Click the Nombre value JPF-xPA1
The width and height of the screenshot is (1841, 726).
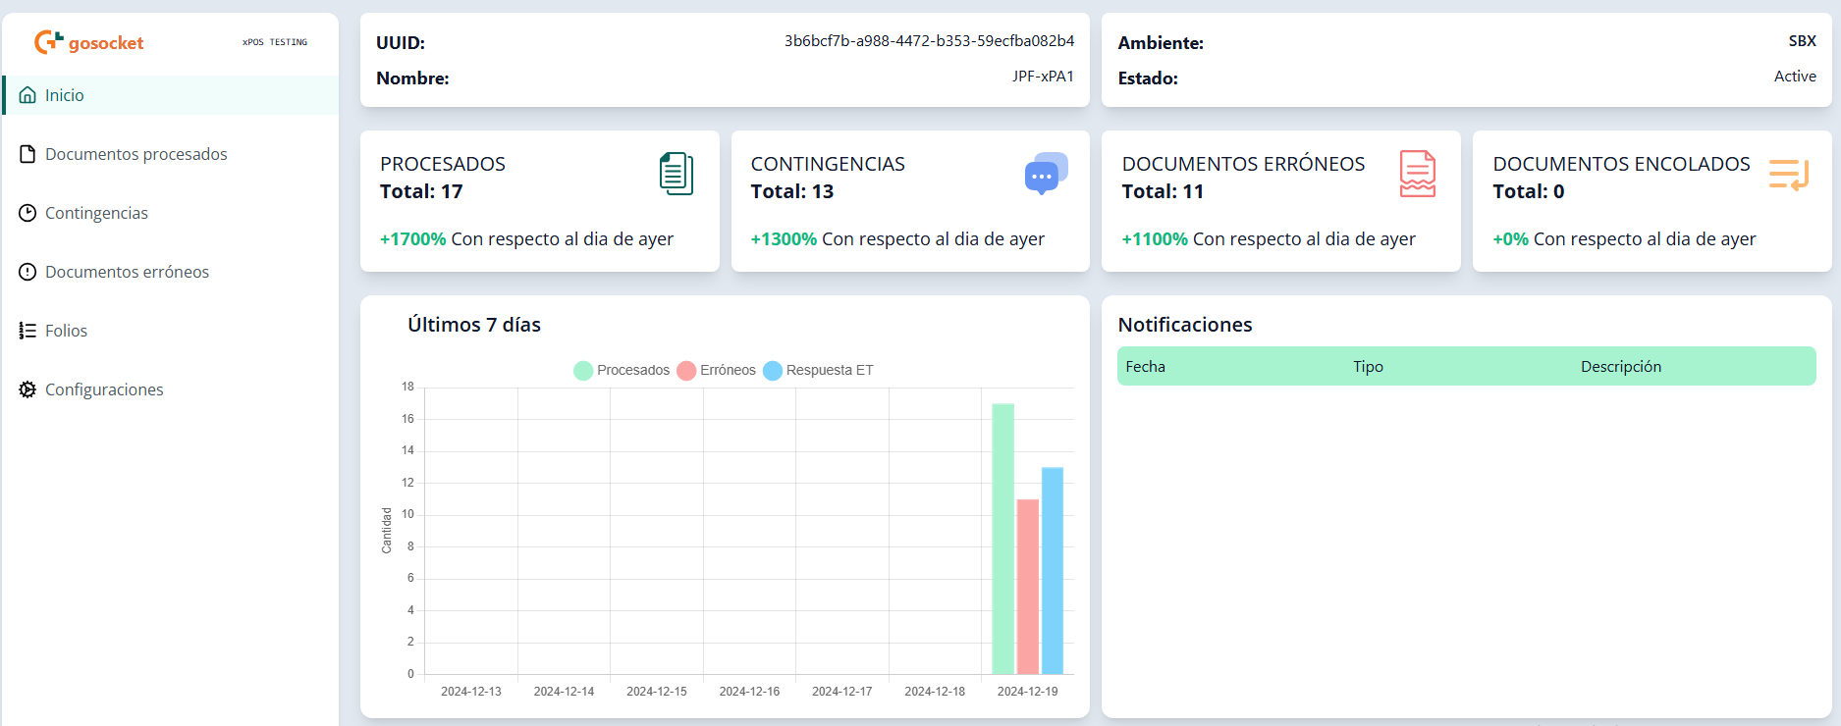coord(1043,77)
